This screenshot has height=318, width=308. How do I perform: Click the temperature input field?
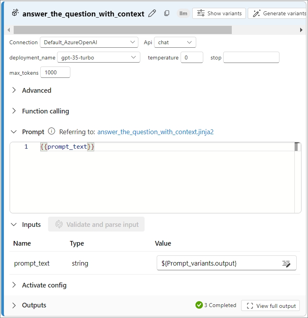(192, 57)
